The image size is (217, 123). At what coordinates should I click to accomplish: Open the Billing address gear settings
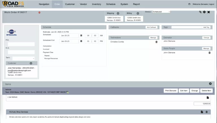(x=138, y=13)
